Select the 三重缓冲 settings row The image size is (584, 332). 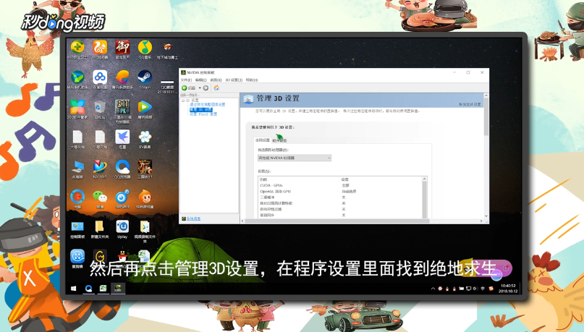[x=341, y=197]
